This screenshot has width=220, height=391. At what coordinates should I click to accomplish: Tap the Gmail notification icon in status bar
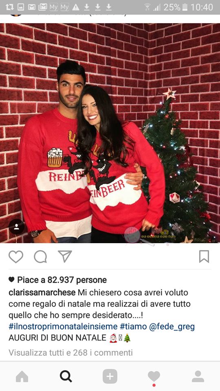pos(32,7)
